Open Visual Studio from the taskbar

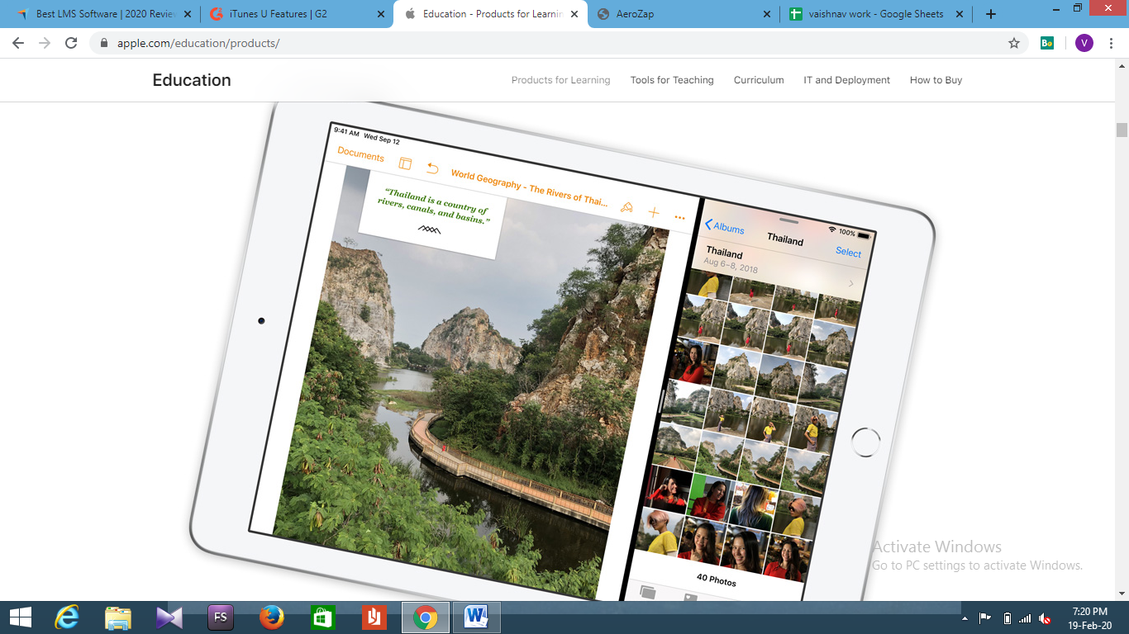point(169,617)
